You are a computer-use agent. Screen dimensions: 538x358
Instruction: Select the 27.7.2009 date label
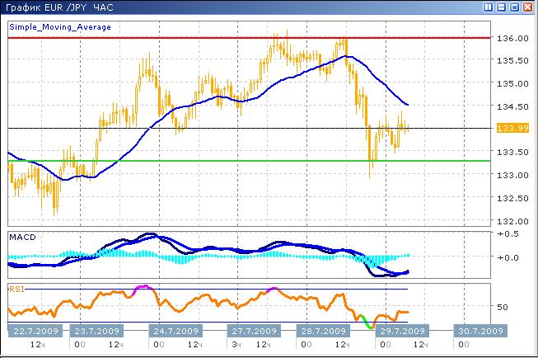(x=254, y=332)
